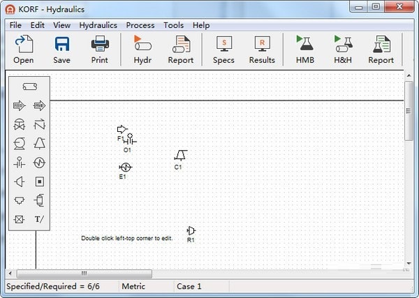Open the Process menu
Viewport: 419px width, 298px height.
click(x=140, y=25)
